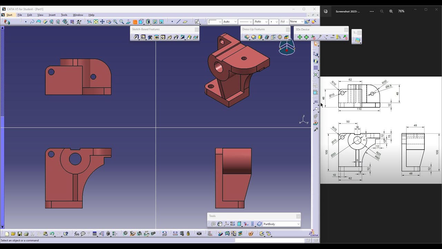Open the Tools menu

[x=64, y=15]
